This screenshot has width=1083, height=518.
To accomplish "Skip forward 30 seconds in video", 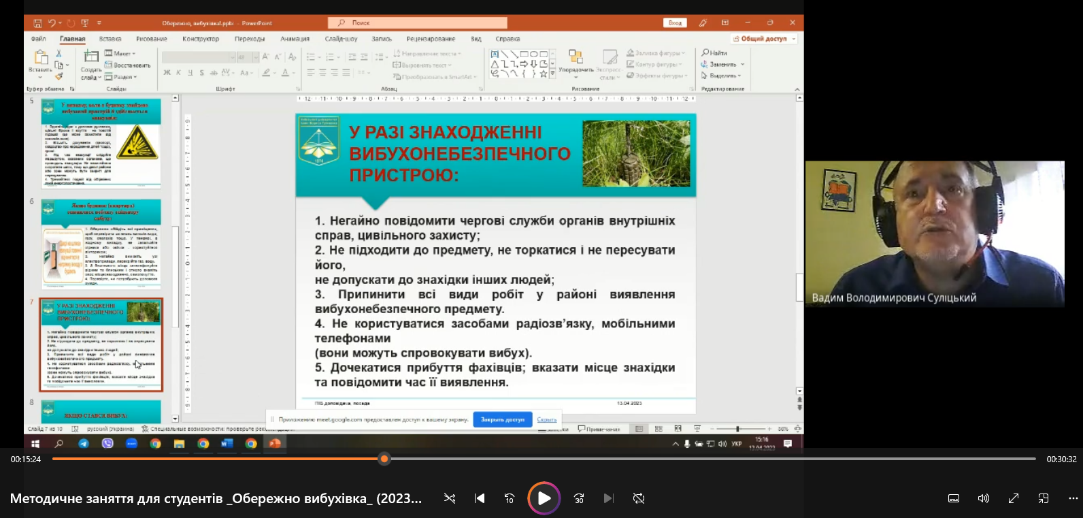I will pyautogui.click(x=579, y=498).
